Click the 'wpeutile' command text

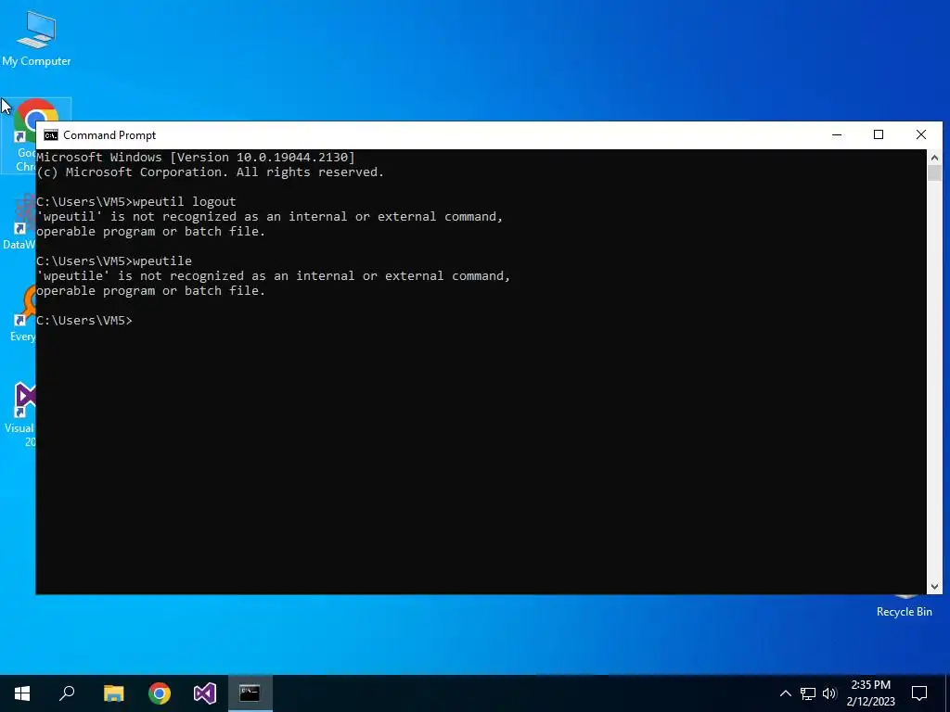(162, 261)
